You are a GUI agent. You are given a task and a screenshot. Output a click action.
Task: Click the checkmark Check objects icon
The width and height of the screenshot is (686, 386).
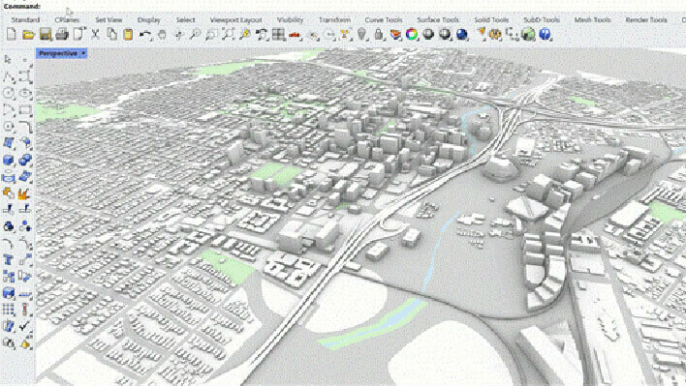tap(25, 326)
